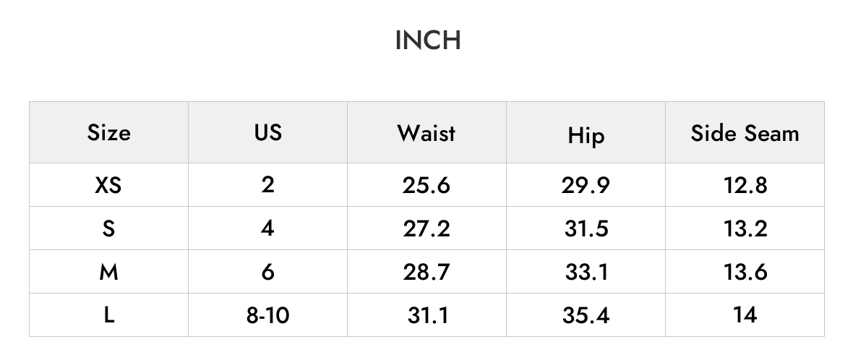853x347 pixels.
Task: Select side seam value 12.8
Action: coord(745,185)
